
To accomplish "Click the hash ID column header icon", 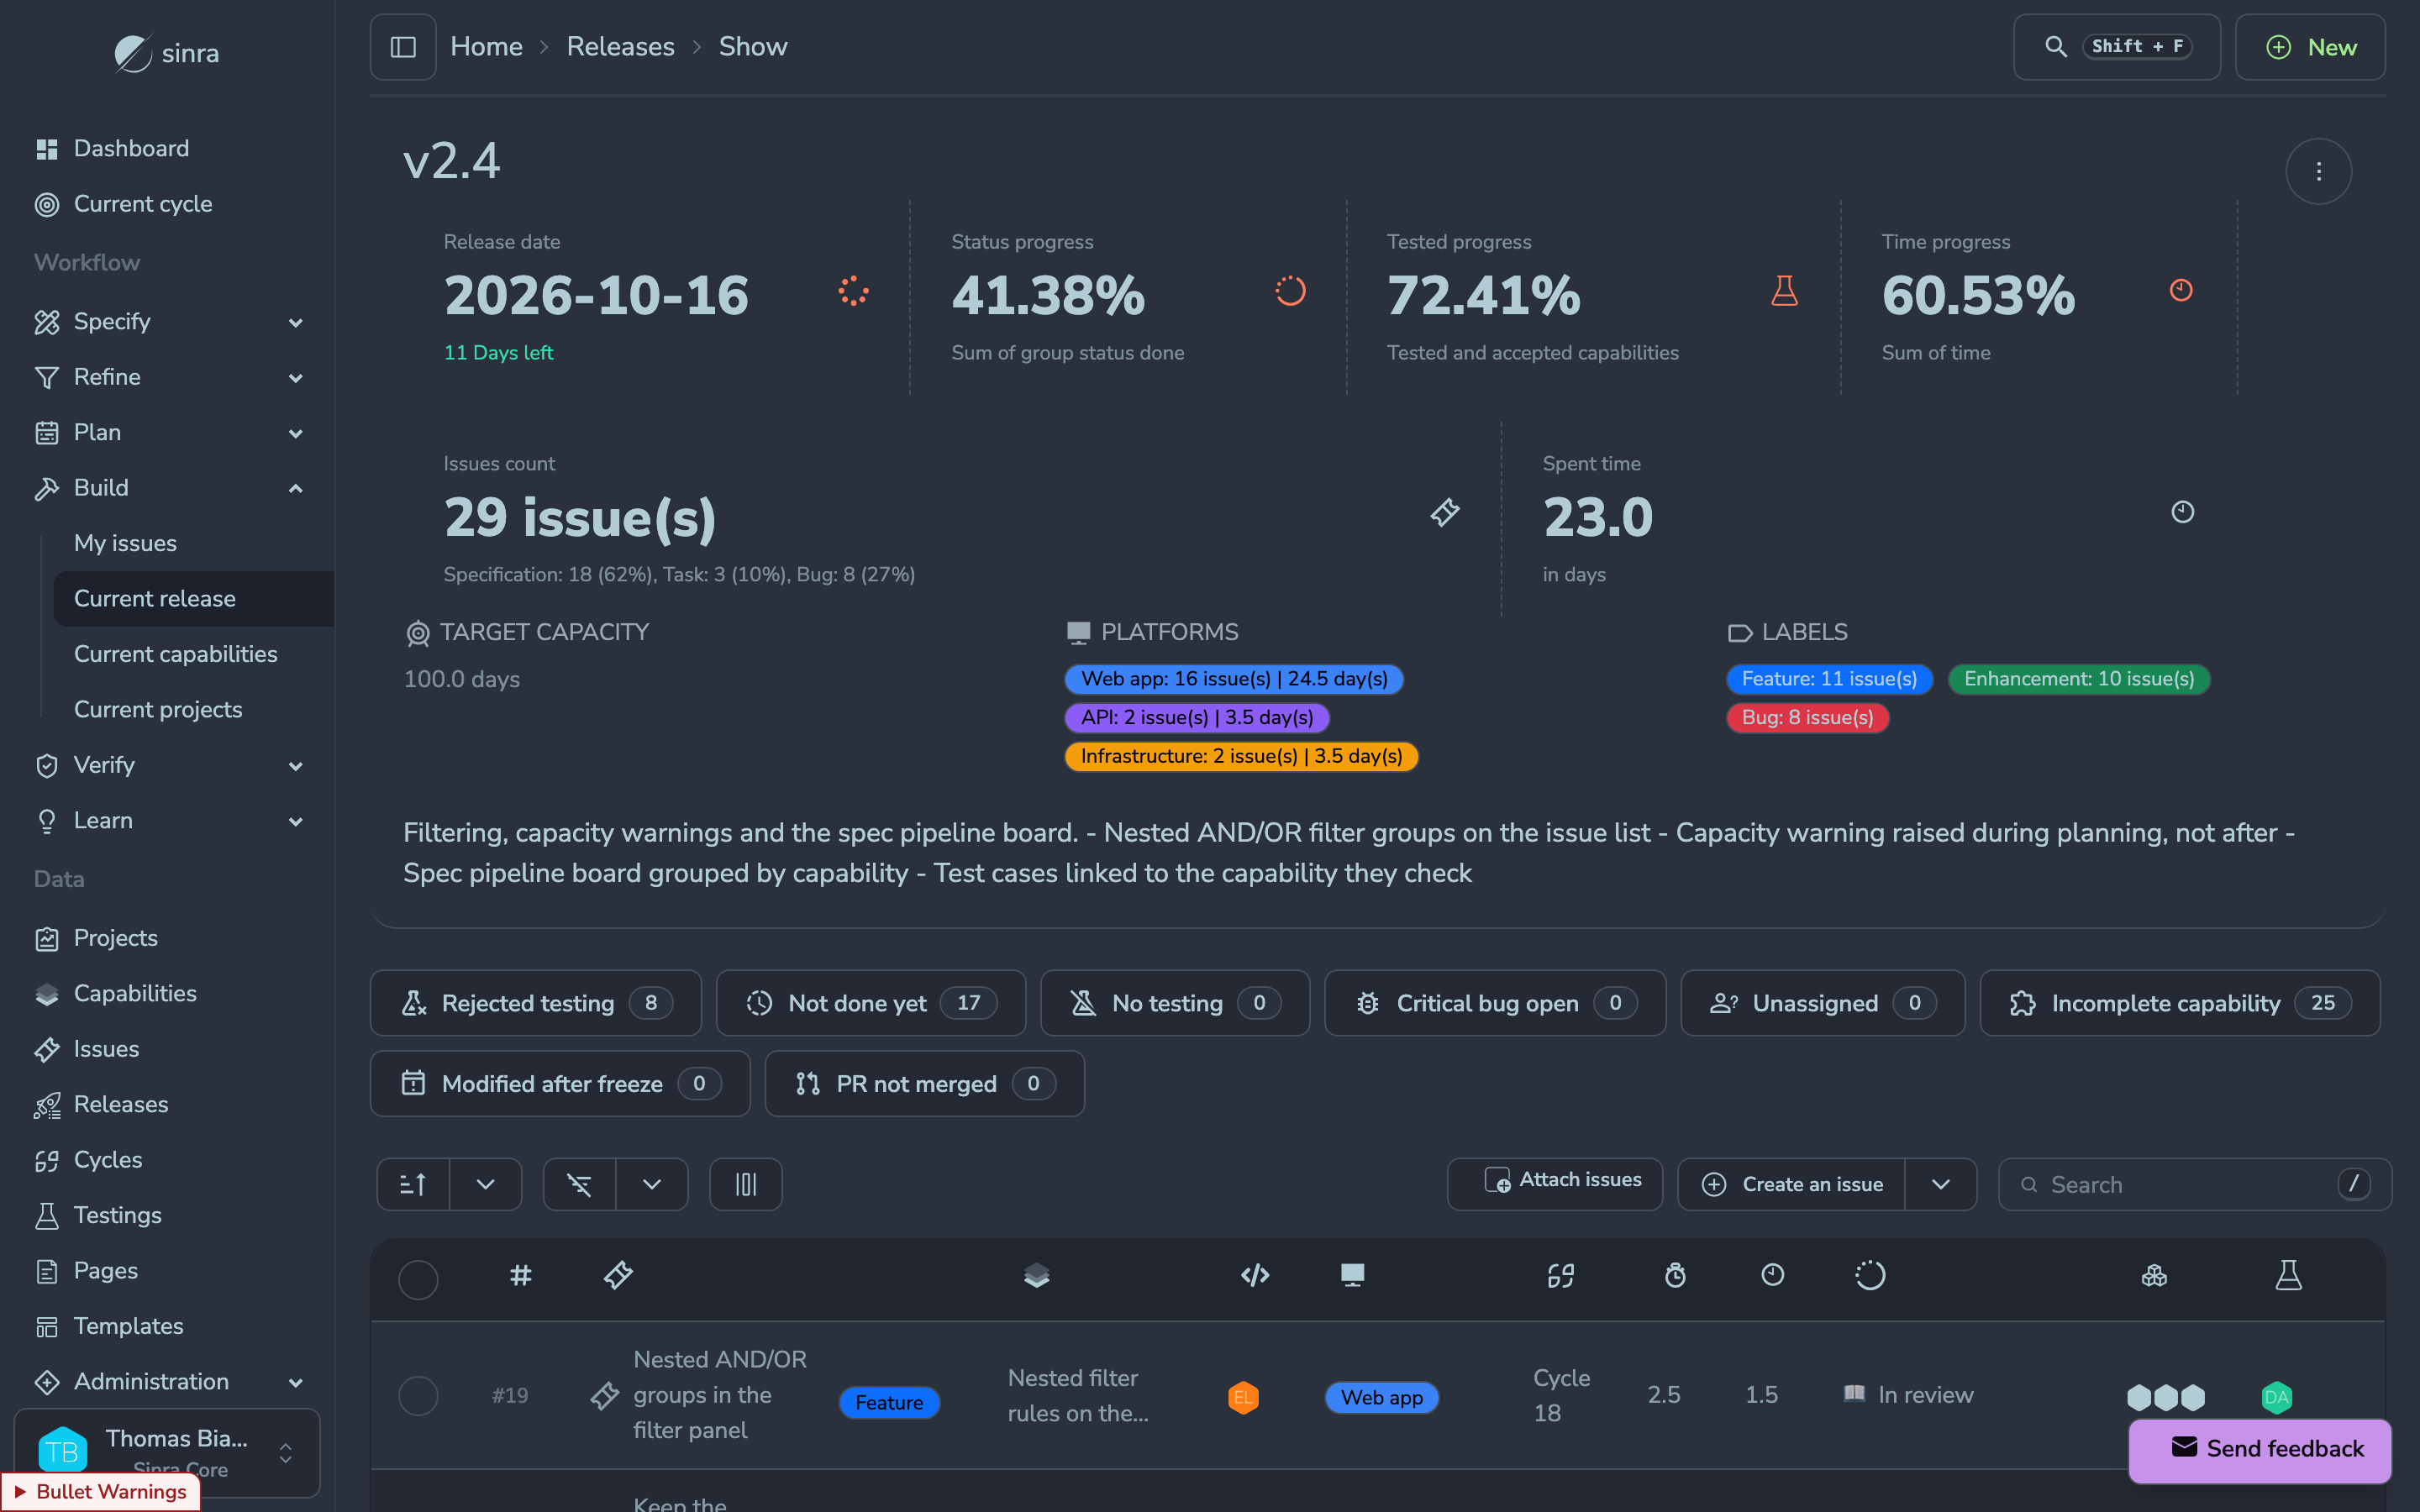I will 520,1275.
